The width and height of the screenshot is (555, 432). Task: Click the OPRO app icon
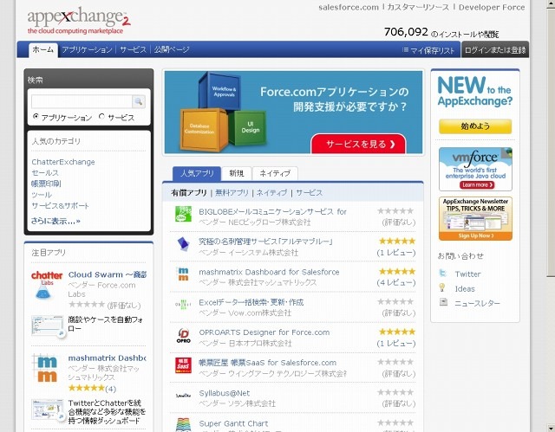click(183, 335)
